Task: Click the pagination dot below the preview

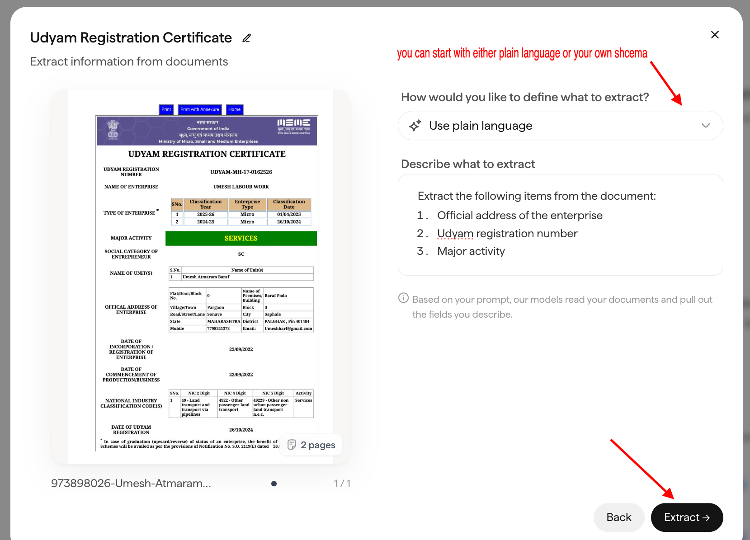Action: pyautogui.click(x=274, y=484)
